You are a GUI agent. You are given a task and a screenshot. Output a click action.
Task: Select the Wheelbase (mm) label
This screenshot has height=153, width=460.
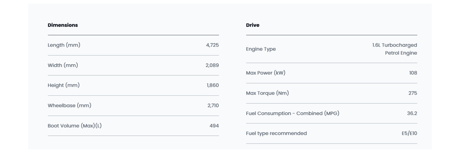[x=69, y=106]
